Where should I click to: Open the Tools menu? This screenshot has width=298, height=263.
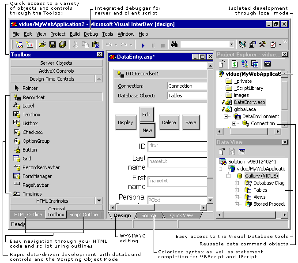click(x=108, y=34)
